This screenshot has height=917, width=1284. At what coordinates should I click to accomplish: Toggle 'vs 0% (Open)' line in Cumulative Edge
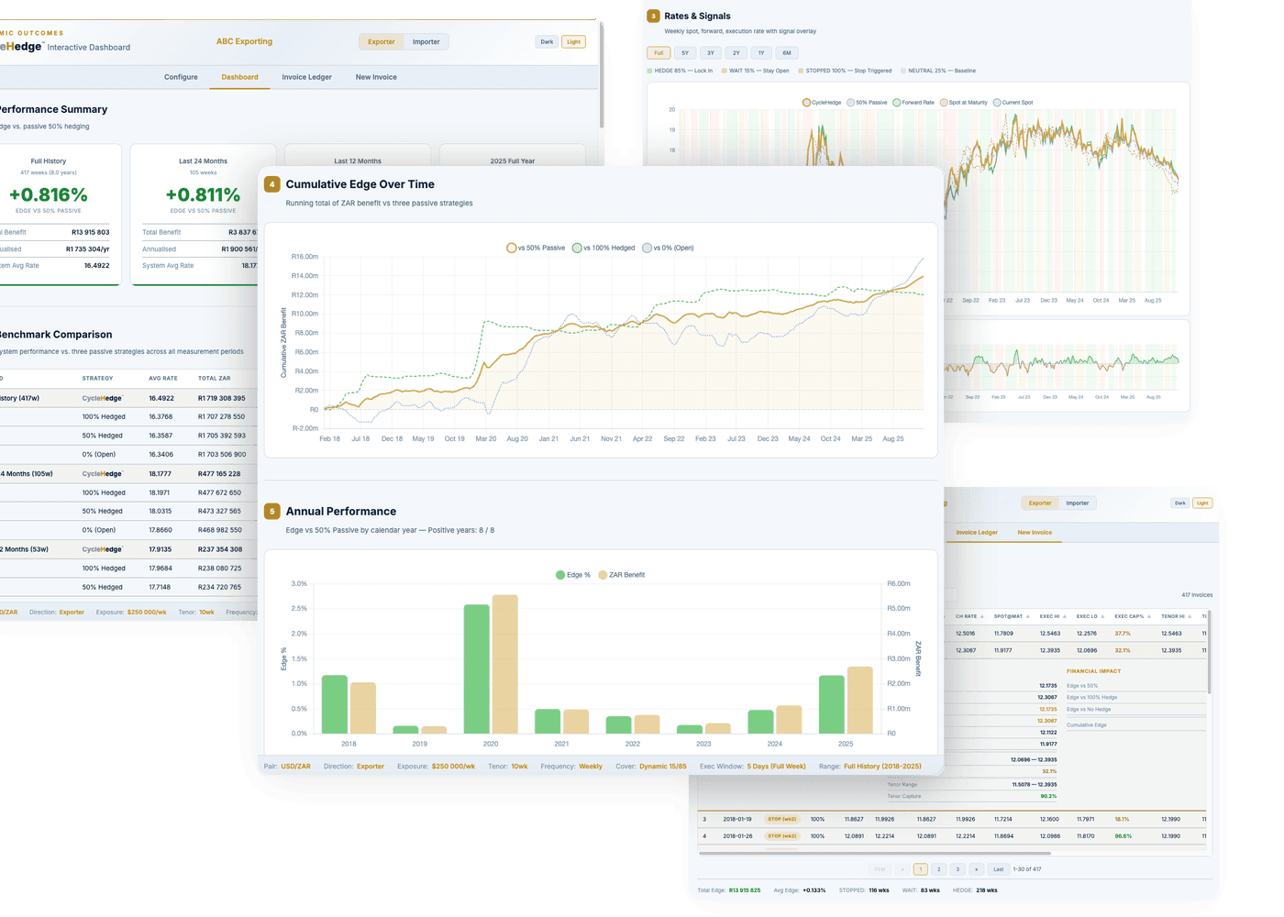pos(668,248)
